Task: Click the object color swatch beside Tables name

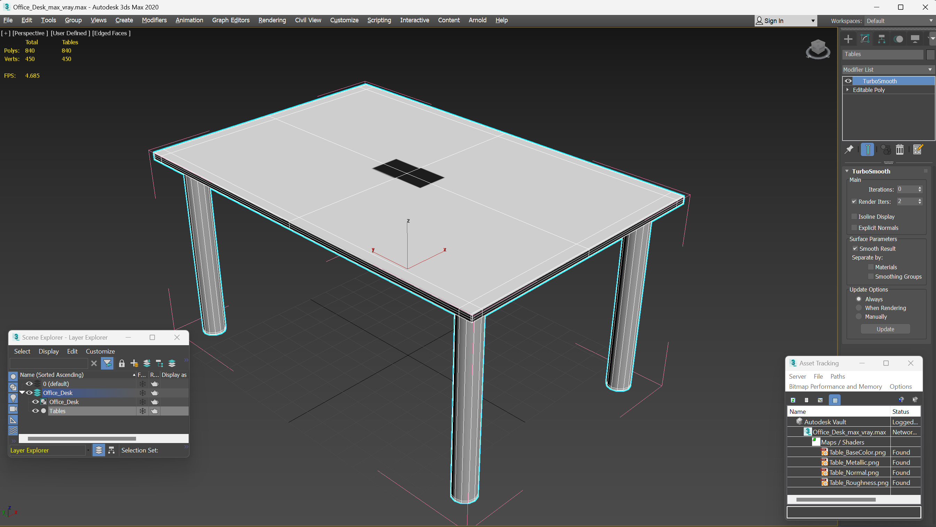Action: point(930,54)
